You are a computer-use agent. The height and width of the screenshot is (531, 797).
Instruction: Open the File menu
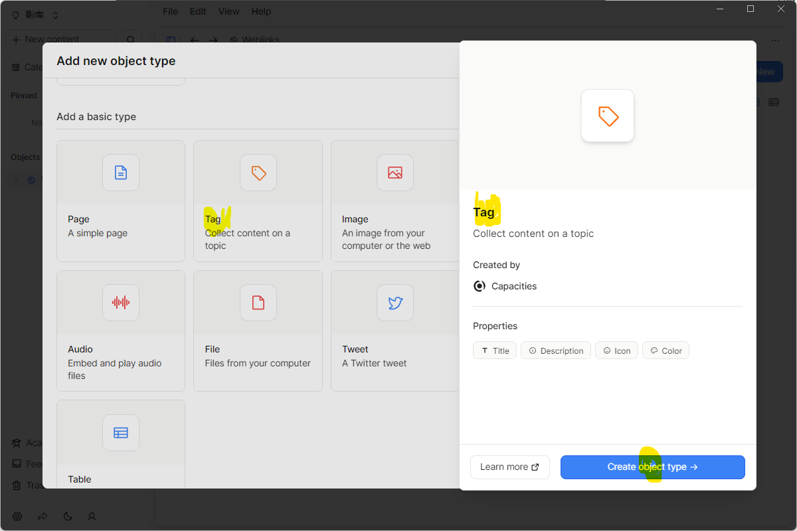click(x=170, y=11)
